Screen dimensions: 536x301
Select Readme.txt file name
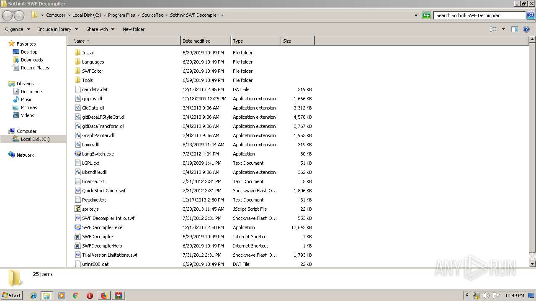94,200
